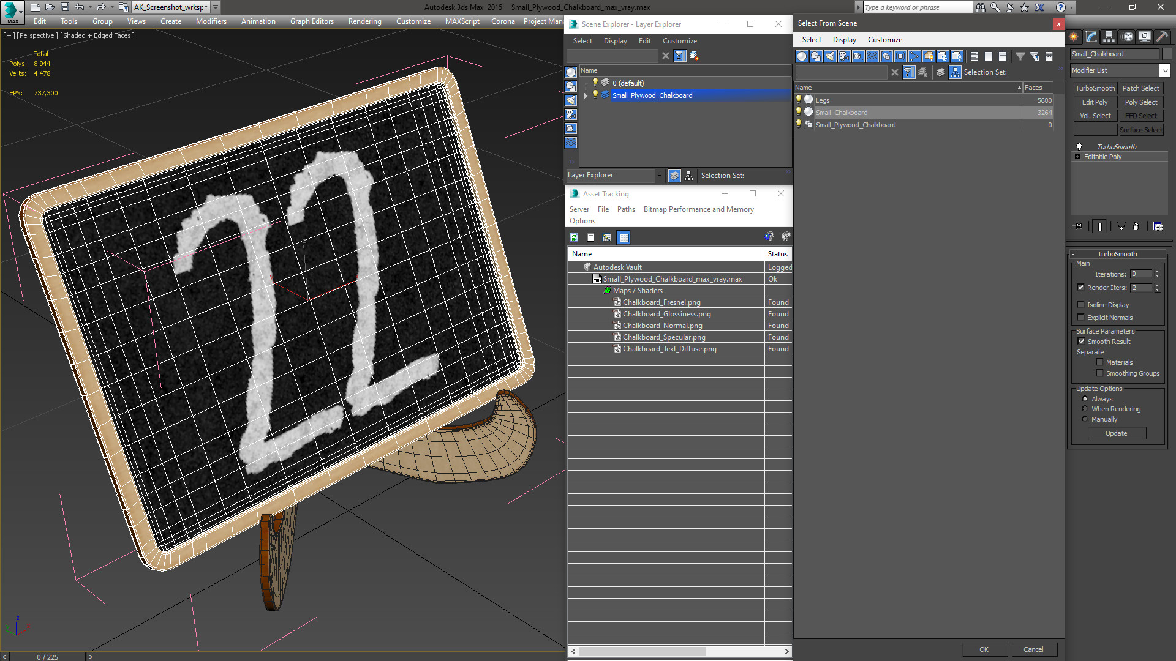Viewport: 1176px width, 661px height.
Task: Click Remove Modifier trash icon under the stack
Action: point(1136,226)
